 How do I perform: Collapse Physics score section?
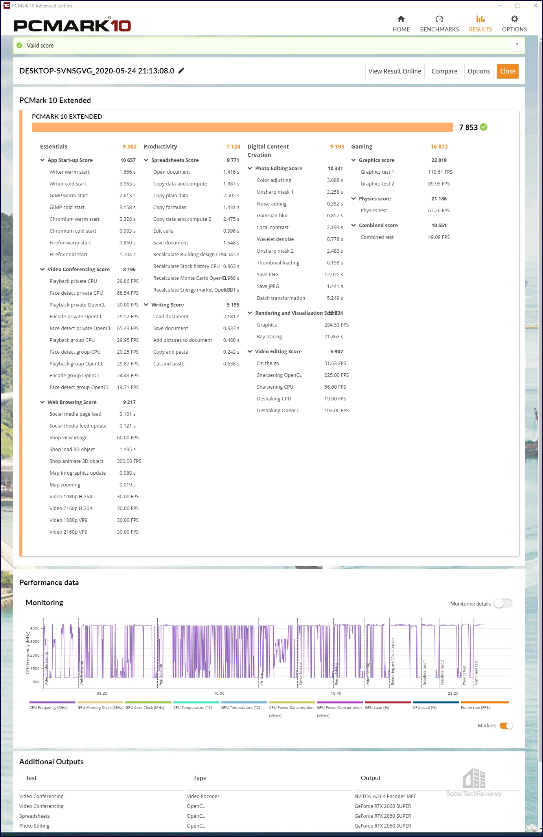353,198
